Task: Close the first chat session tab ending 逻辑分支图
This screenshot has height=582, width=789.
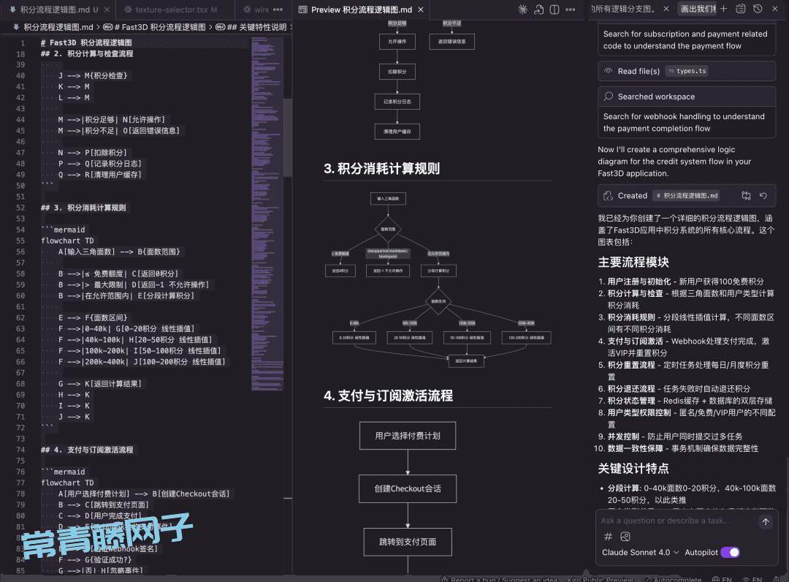Action: click(x=666, y=9)
